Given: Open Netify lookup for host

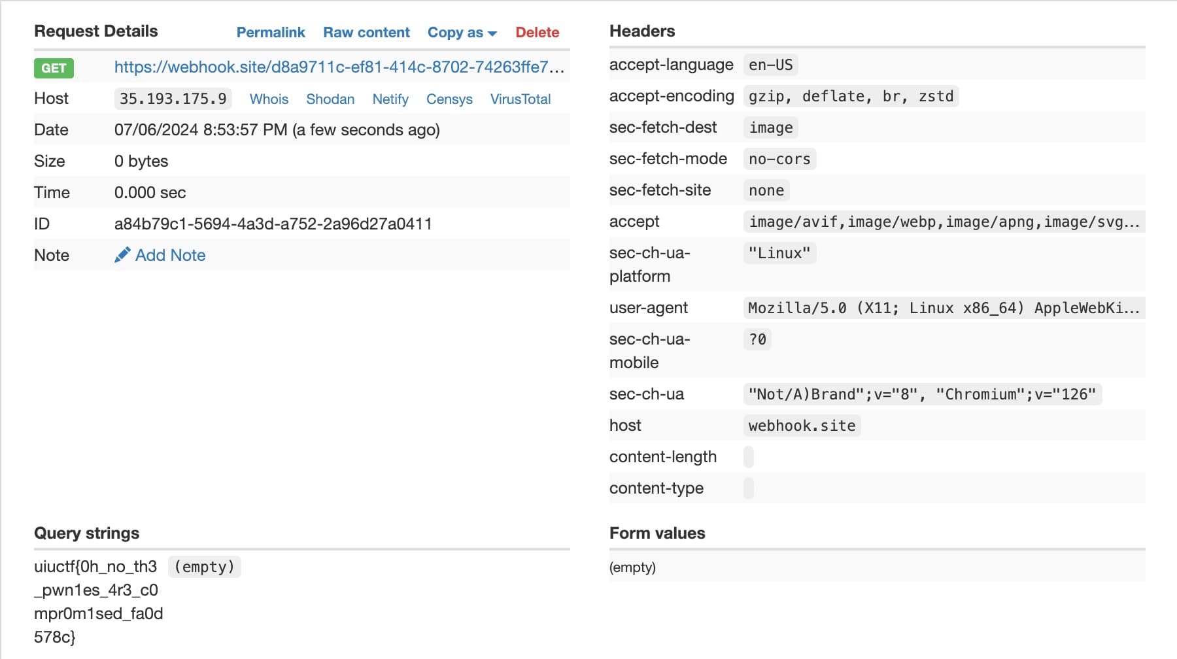Looking at the screenshot, I should pos(390,99).
